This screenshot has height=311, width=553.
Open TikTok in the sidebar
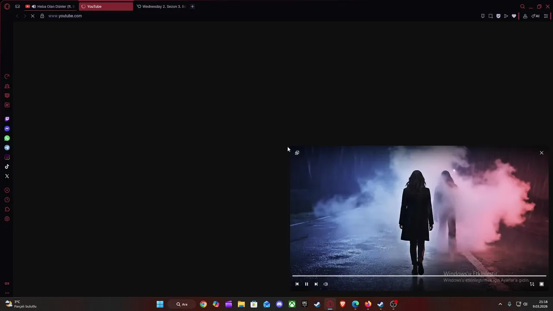pyautogui.click(x=7, y=167)
